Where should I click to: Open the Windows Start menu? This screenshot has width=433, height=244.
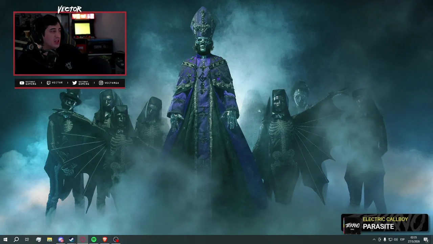pyautogui.click(x=5, y=240)
